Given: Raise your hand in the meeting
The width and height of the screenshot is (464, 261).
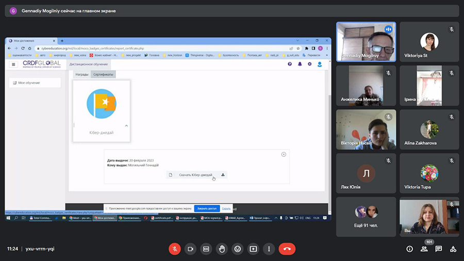Looking at the screenshot, I should point(222,249).
